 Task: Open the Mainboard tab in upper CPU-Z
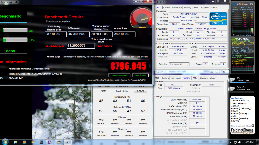176,8
